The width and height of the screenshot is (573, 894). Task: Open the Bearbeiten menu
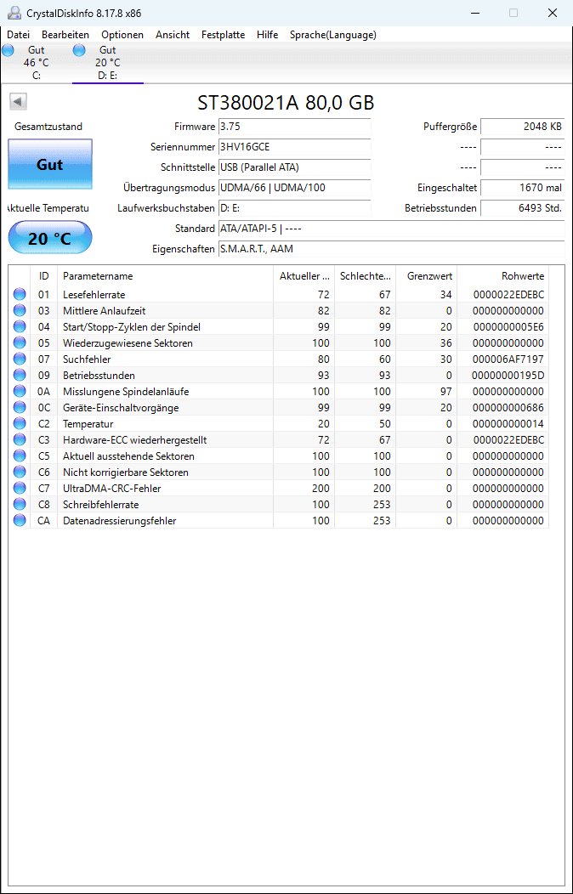(x=65, y=35)
